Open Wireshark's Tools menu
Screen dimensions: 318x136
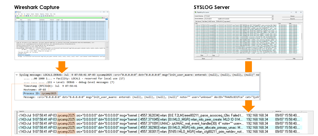[x=51, y=14]
